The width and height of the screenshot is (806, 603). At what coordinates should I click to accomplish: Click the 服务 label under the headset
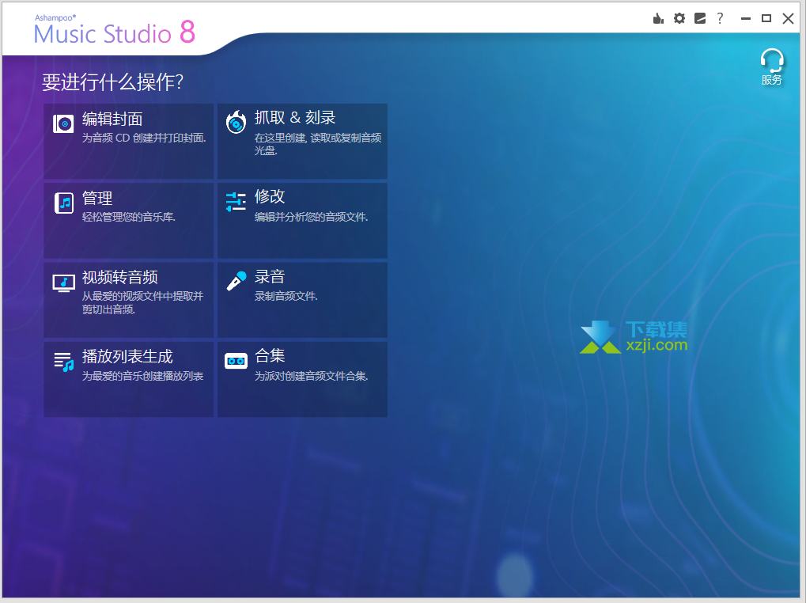click(771, 80)
